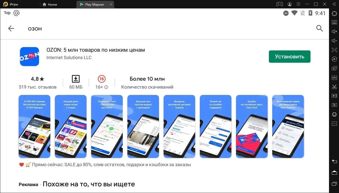This screenshot has height=193, width=339.
Task: Click 'Похоже на то, что вы ищете' heading
Action: (x=89, y=184)
